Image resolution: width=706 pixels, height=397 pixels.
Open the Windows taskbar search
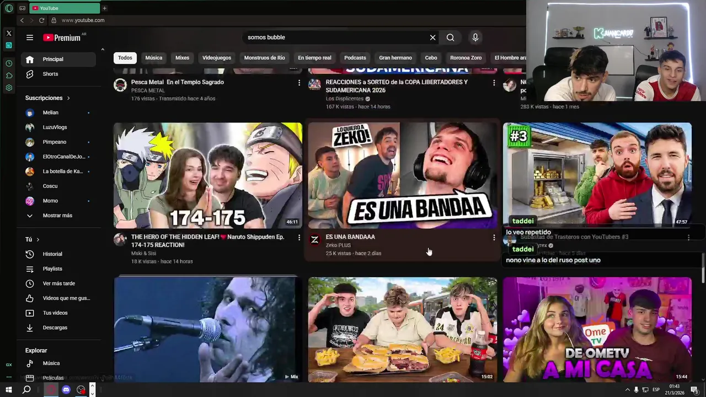tap(26, 390)
